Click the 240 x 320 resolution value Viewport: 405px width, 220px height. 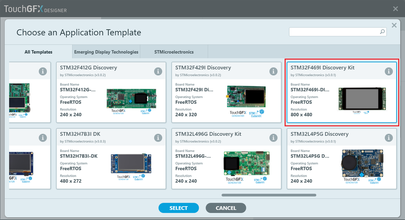point(186,115)
